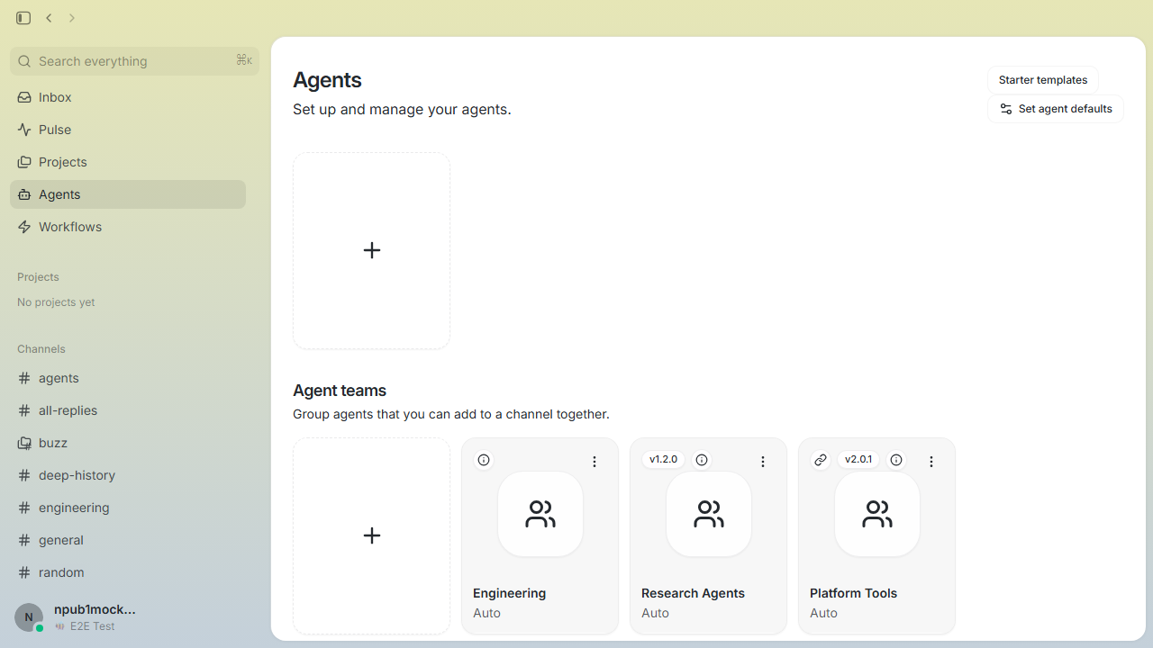
Task: Create a new agent team plus card
Action: coord(371,535)
